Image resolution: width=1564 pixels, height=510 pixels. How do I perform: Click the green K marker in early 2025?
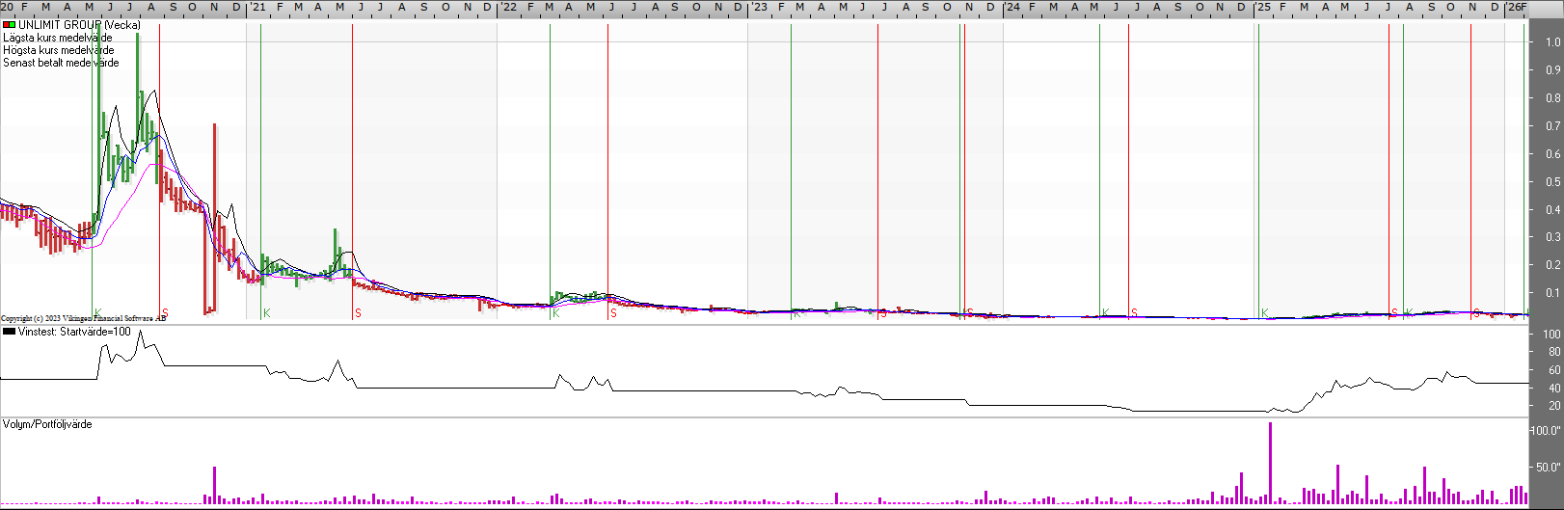pyautogui.click(x=1264, y=313)
